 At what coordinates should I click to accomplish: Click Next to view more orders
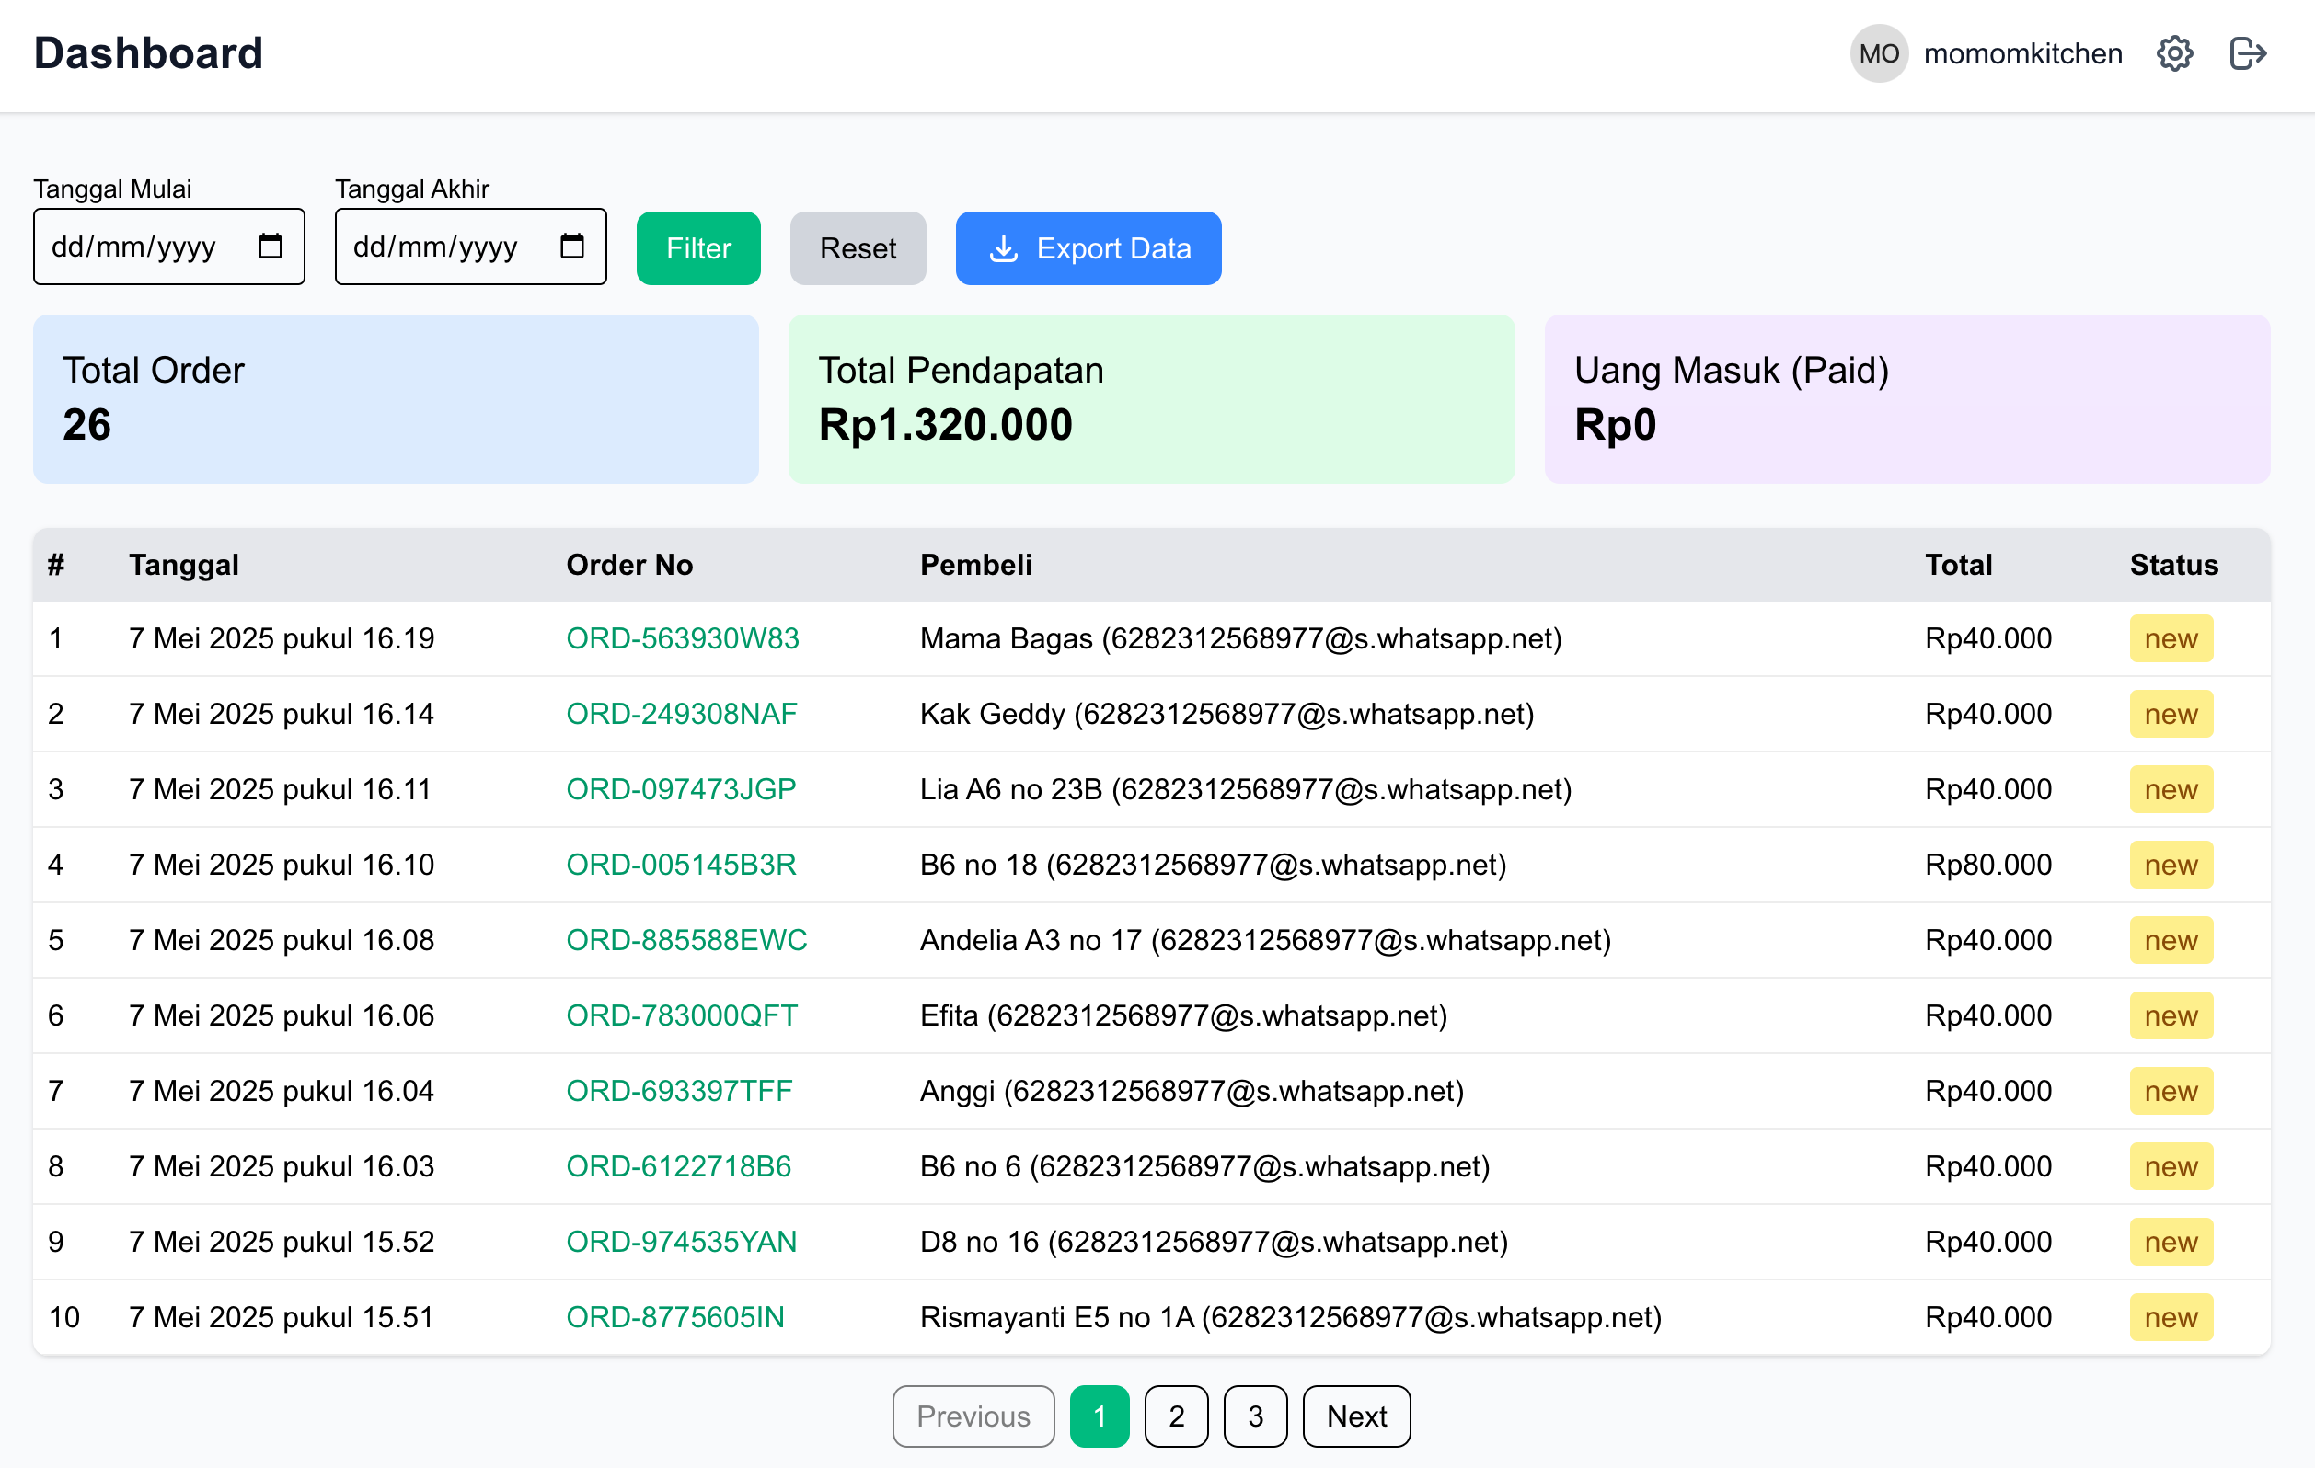click(1355, 1416)
